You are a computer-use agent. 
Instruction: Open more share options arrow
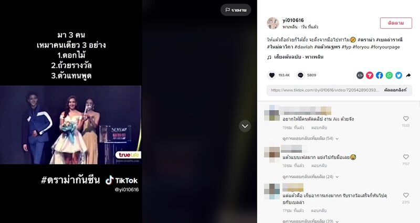408,76
